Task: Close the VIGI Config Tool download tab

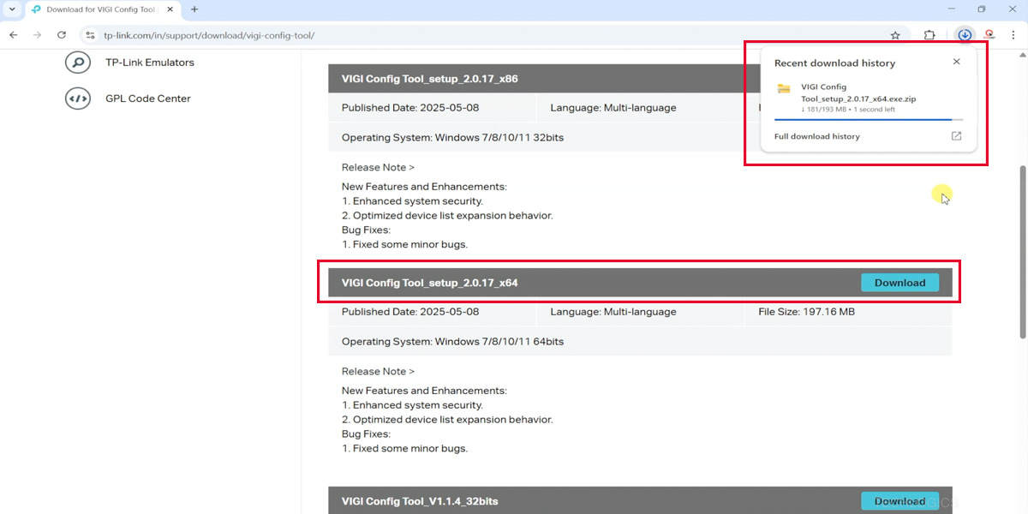Action: point(170,9)
